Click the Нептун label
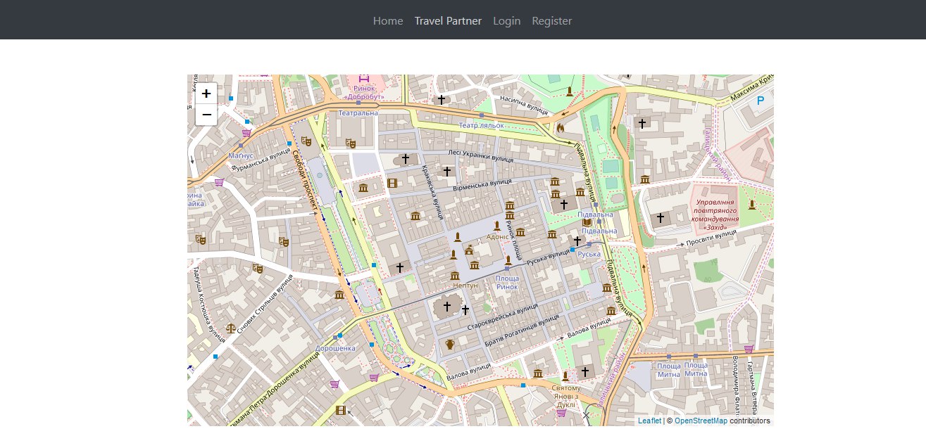926x436 pixels. click(465, 286)
